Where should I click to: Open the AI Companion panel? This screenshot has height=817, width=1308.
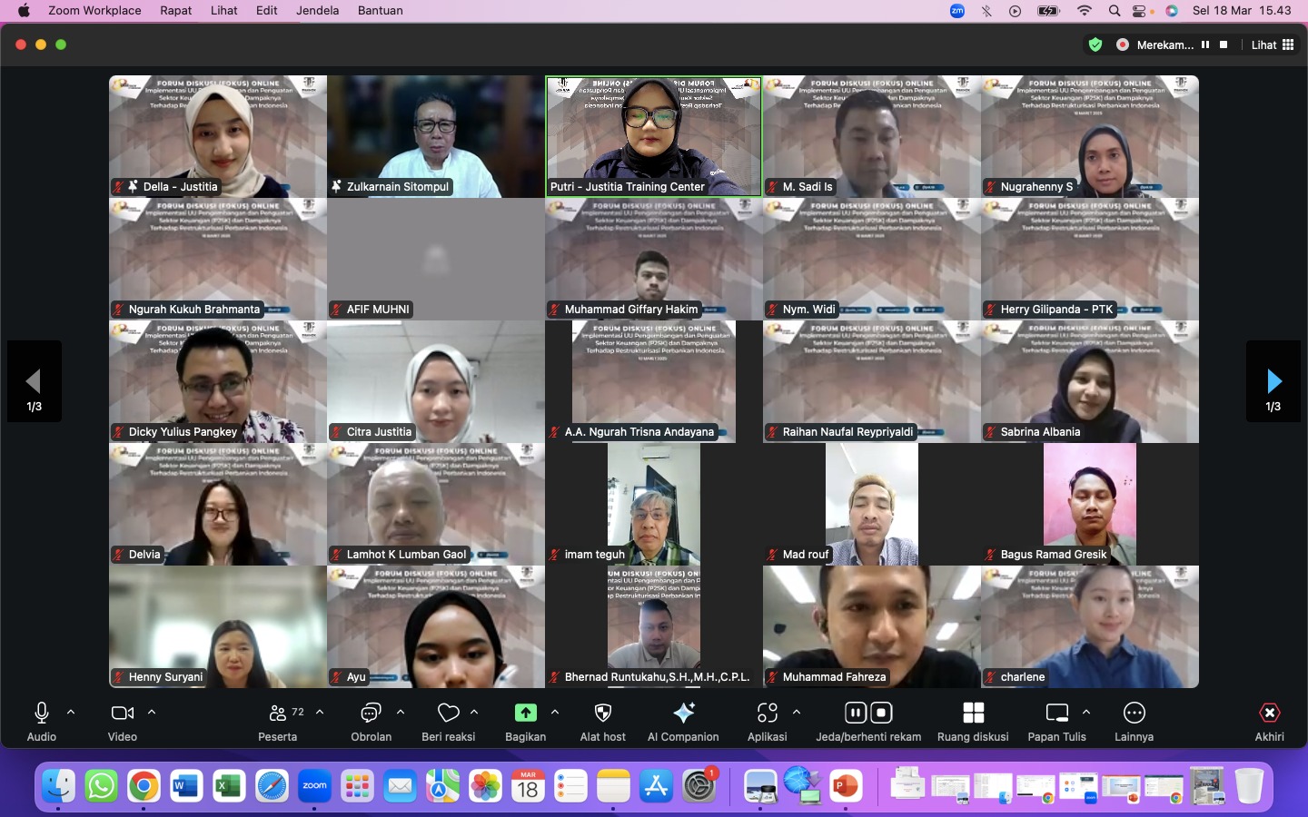click(683, 714)
